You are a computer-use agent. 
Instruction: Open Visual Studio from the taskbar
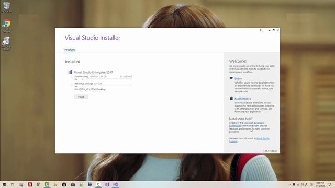115,184
